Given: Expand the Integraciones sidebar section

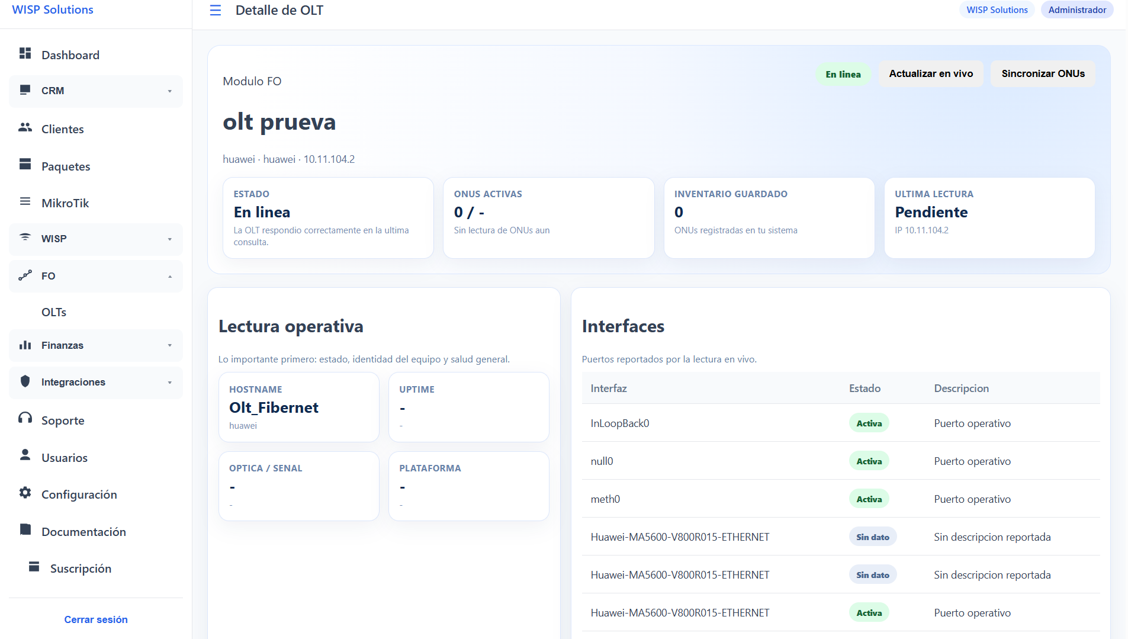Looking at the screenshot, I should [x=96, y=382].
